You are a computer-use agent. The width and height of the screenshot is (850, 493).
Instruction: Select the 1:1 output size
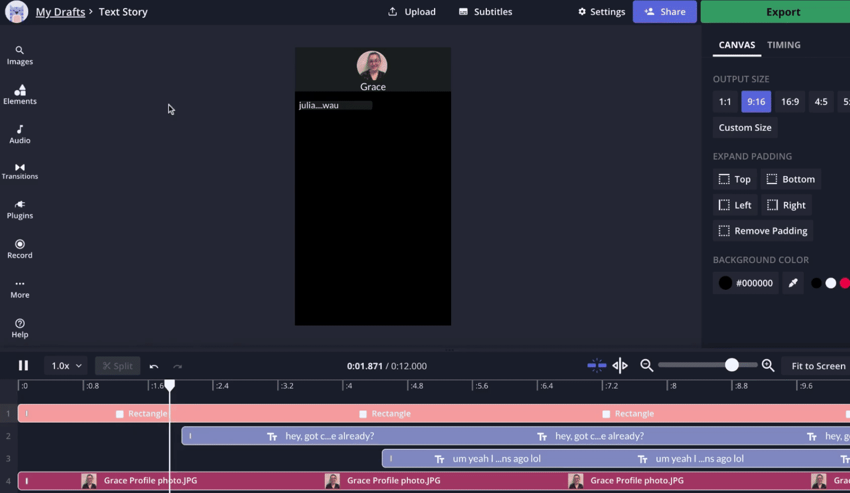725,102
